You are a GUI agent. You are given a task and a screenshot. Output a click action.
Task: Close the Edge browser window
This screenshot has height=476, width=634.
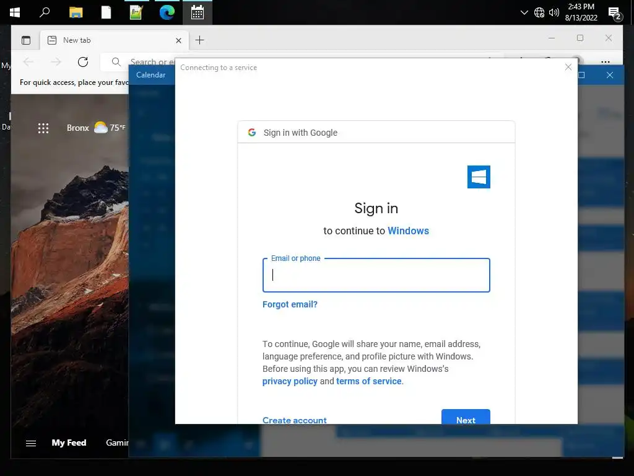click(609, 38)
